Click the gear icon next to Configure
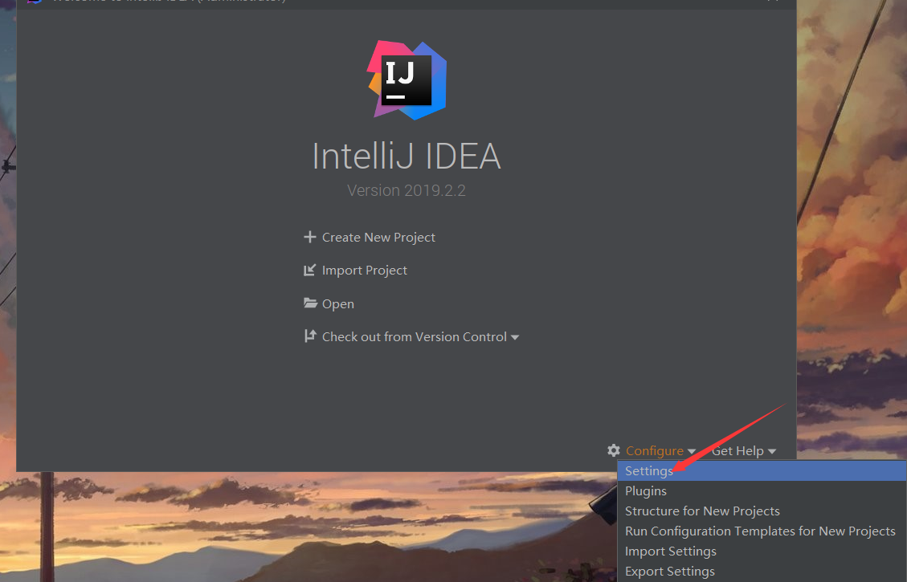The width and height of the screenshot is (907, 582). pos(614,450)
